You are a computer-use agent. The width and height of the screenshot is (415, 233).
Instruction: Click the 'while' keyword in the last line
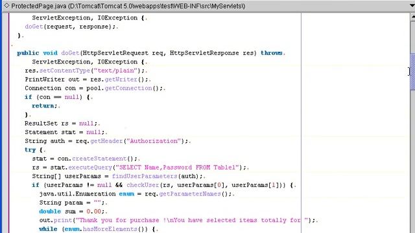(48, 229)
